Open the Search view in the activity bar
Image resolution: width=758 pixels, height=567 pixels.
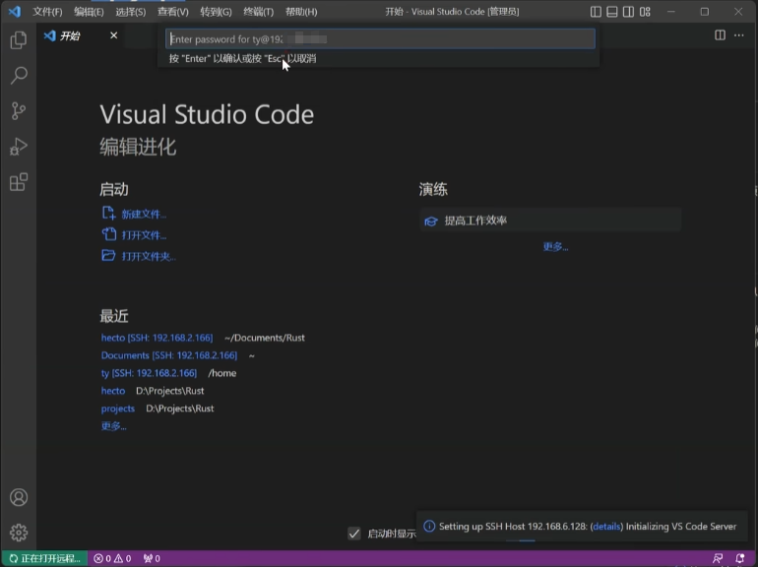(19, 76)
